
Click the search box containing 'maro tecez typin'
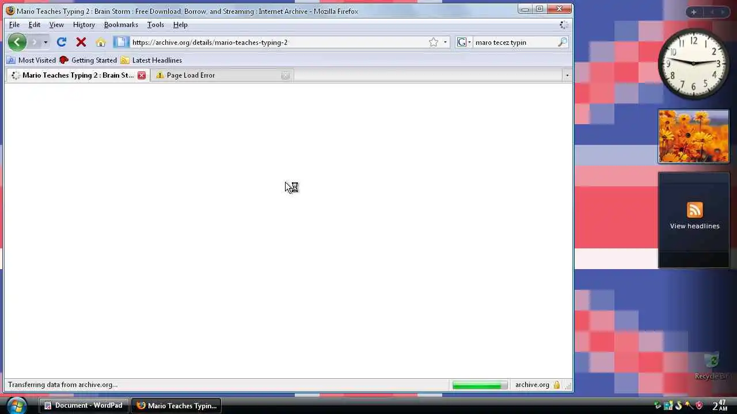[515, 42]
